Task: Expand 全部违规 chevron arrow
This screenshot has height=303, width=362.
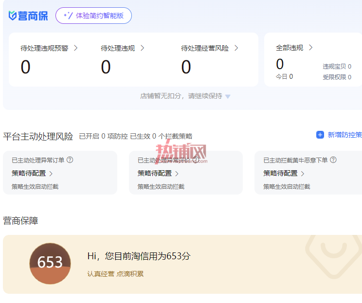Action: pyautogui.click(x=311, y=48)
